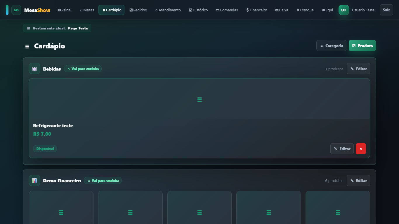Click the Refrigerante teste image placeholder icon
The image size is (399, 224).
[199, 100]
